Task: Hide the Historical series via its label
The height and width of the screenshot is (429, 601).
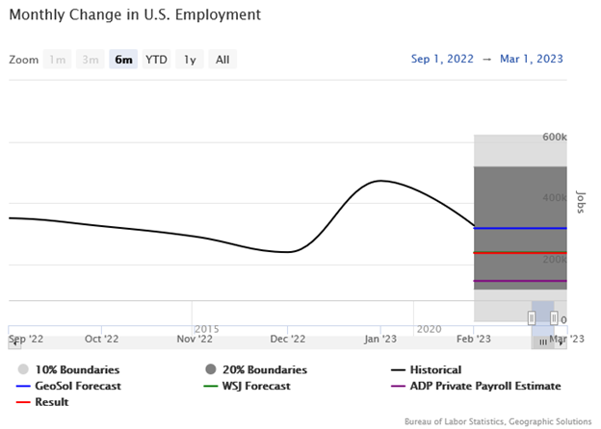Action: click(440, 369)
